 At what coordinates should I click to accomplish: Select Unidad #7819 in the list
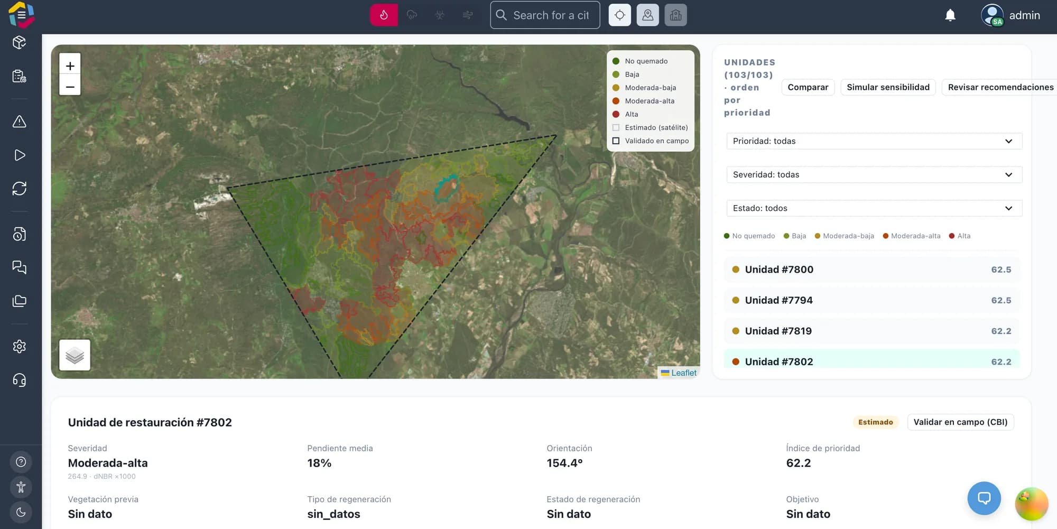tap(871, 331)
